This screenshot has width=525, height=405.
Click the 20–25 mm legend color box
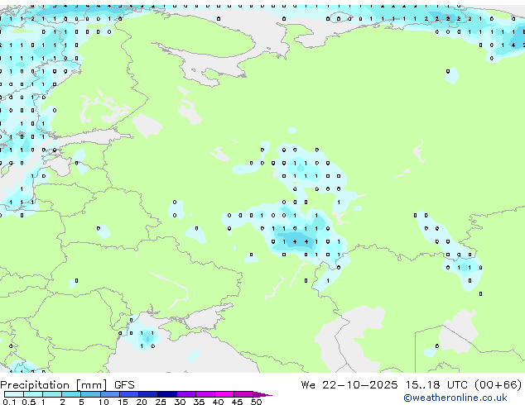[148, 394]
